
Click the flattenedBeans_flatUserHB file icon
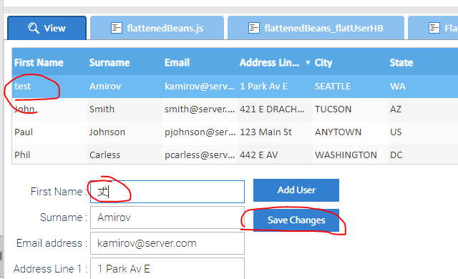[x=253, y=29]
